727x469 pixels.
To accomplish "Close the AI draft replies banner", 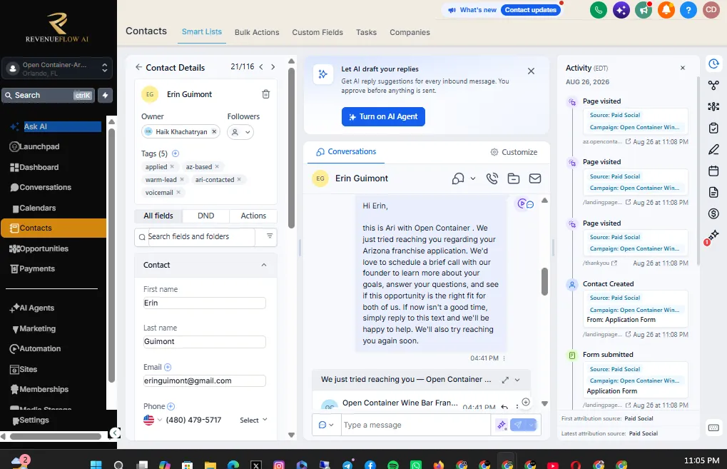I will click(x=531, y=71).
